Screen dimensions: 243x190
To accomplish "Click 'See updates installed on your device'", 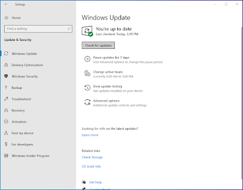I will point(118,91).
